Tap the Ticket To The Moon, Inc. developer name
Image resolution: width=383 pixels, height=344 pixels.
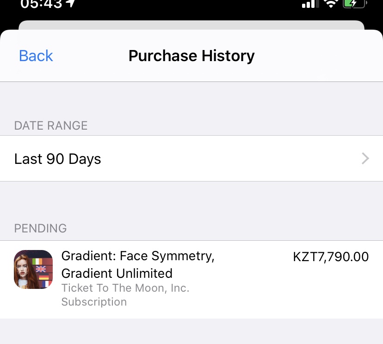(125, 288)
